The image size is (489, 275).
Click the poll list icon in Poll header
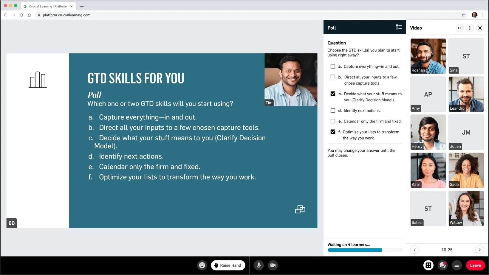pos(398,27)
